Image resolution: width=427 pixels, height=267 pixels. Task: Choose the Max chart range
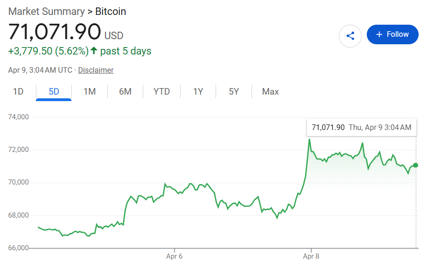(271, 92)
